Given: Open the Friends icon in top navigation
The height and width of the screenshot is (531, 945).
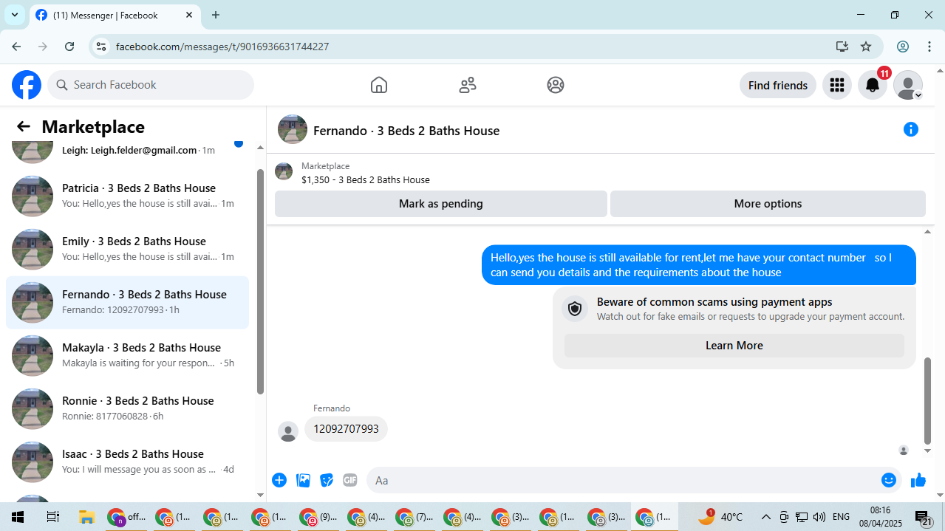Looking at the screenshot, I should (468, 85).
